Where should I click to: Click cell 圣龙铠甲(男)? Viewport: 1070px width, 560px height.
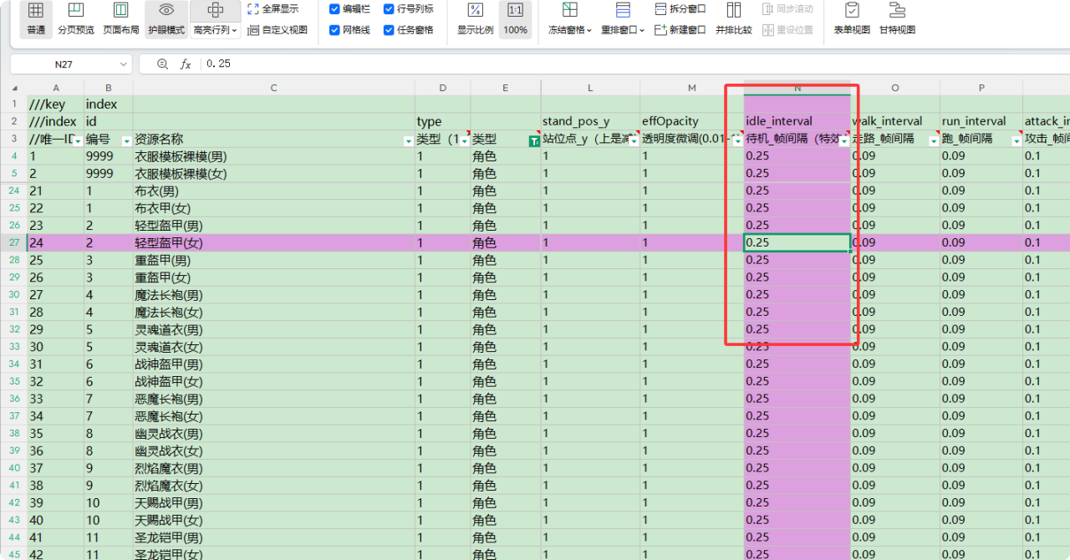coord(274,537)
